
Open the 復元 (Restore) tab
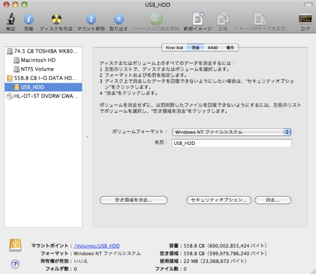pyautogui.click(x=230, y=47)
